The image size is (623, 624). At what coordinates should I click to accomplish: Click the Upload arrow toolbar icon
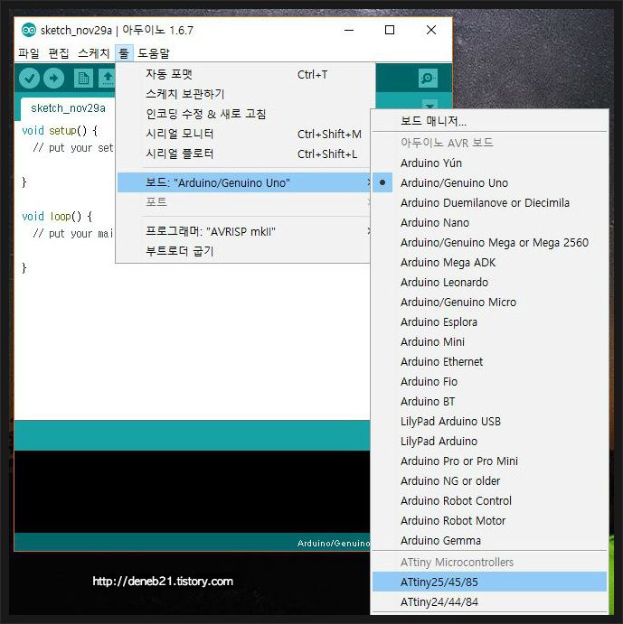point(54,79)
